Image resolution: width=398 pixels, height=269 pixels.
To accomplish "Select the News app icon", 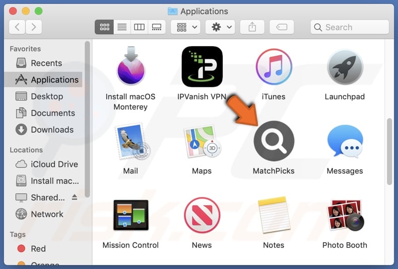I will point(202,215).
